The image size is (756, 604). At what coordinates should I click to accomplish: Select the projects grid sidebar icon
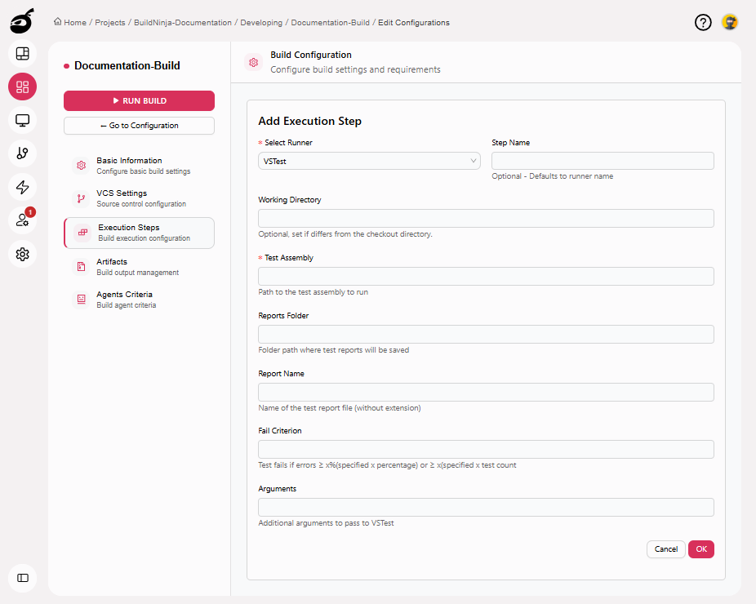click(23, 87)
